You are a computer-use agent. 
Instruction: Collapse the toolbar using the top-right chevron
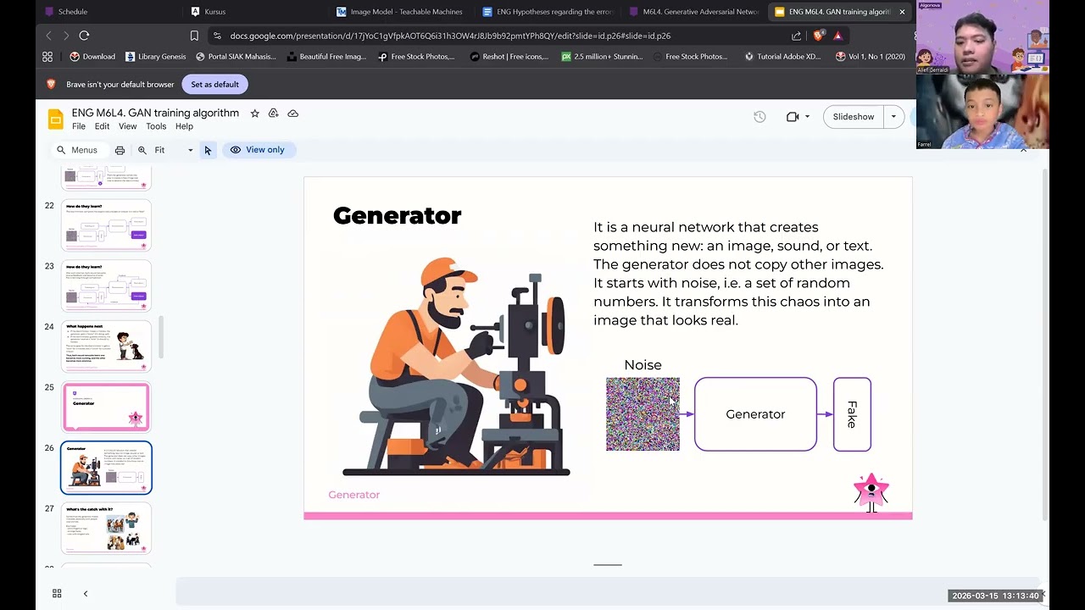(x=1023, y=150)
